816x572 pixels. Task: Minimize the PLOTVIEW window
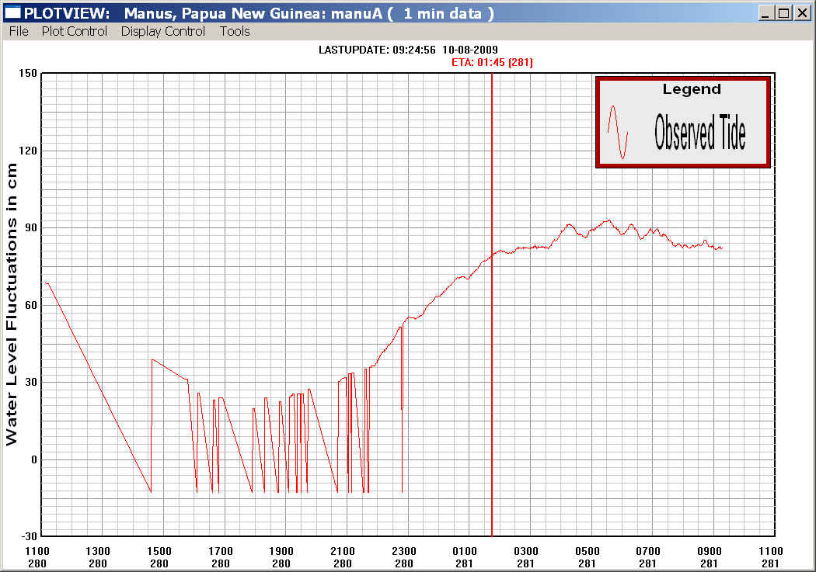click(765, 13)
